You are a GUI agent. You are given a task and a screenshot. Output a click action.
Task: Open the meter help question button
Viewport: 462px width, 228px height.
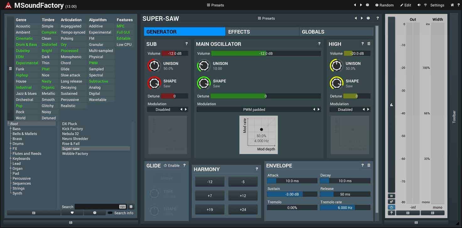(x=391, y=213)
